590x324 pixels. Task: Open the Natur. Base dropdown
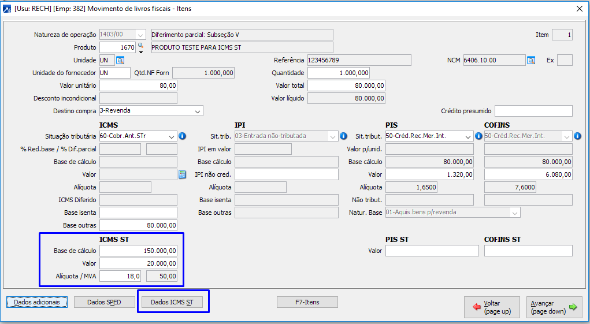click(514, 213)
